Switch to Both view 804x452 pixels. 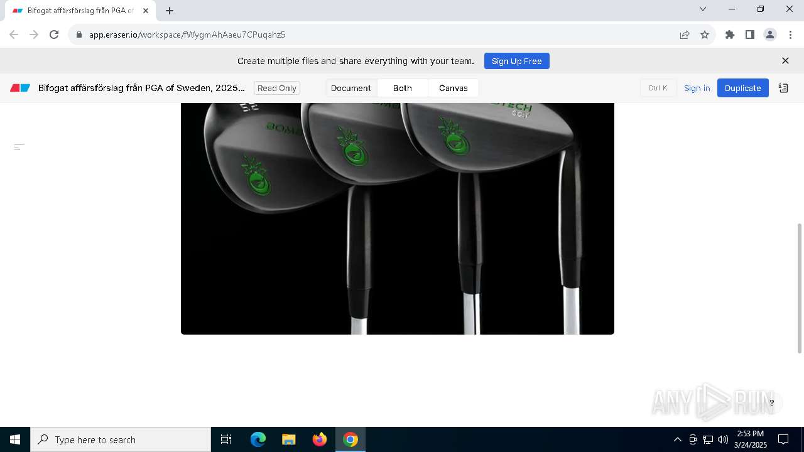pos(403,88)
